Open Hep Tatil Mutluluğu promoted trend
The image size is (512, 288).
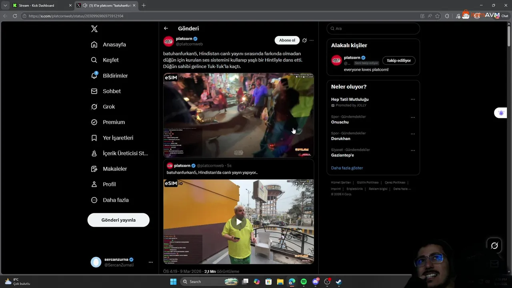tap(350, 99)
